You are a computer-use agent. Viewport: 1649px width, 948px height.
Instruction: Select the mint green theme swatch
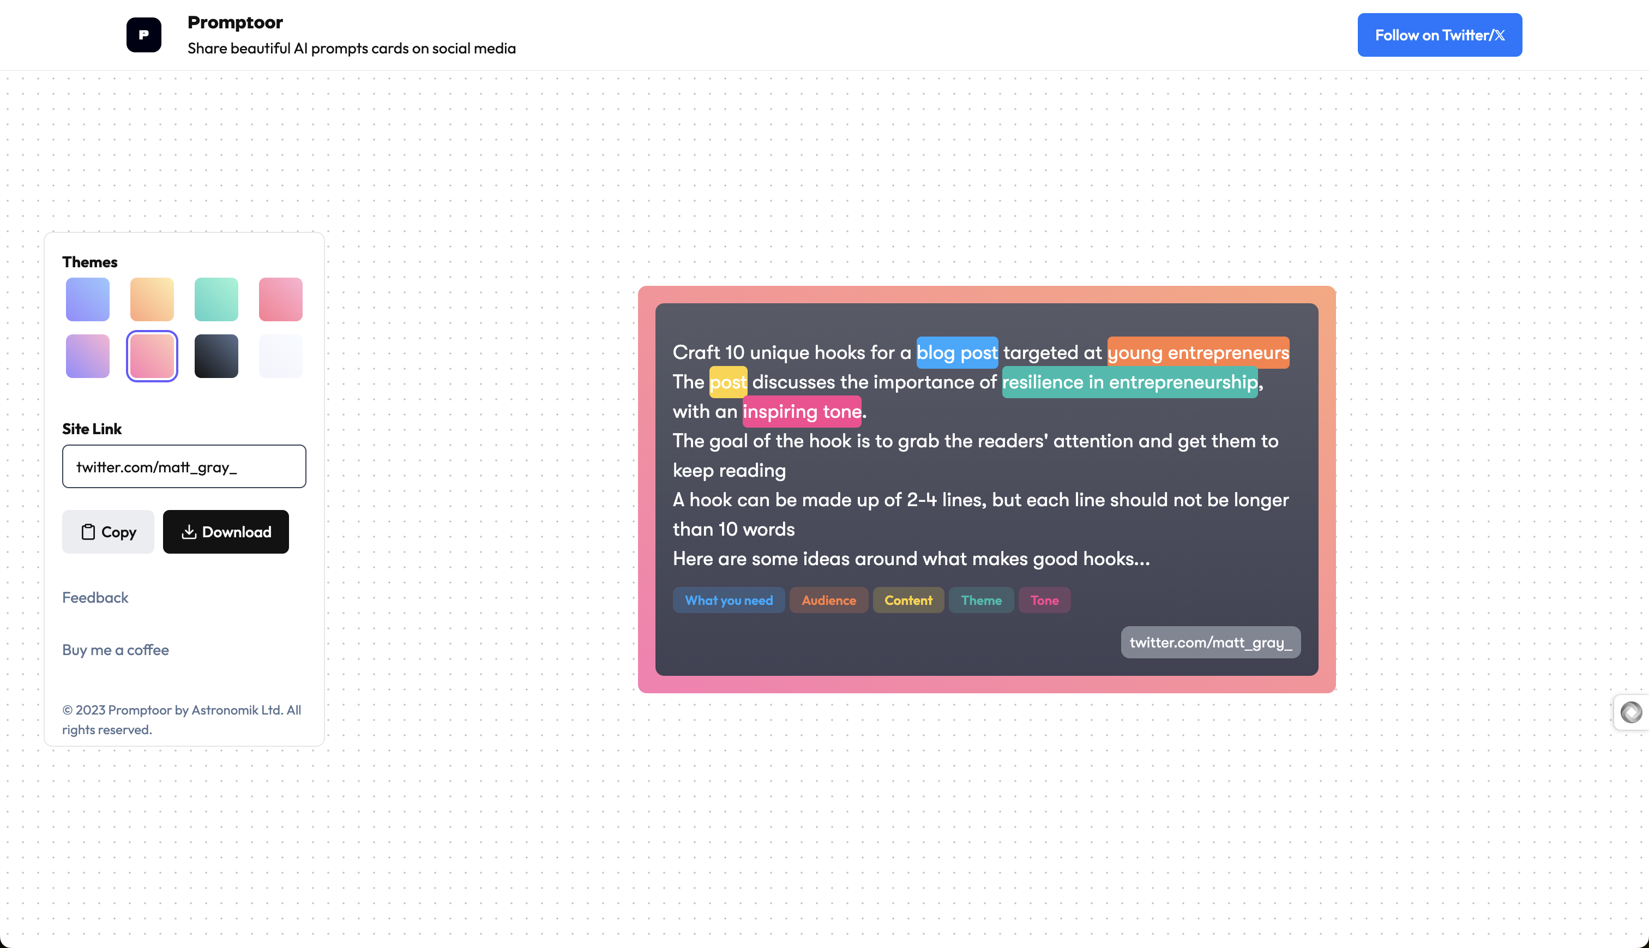coord(216,299)
